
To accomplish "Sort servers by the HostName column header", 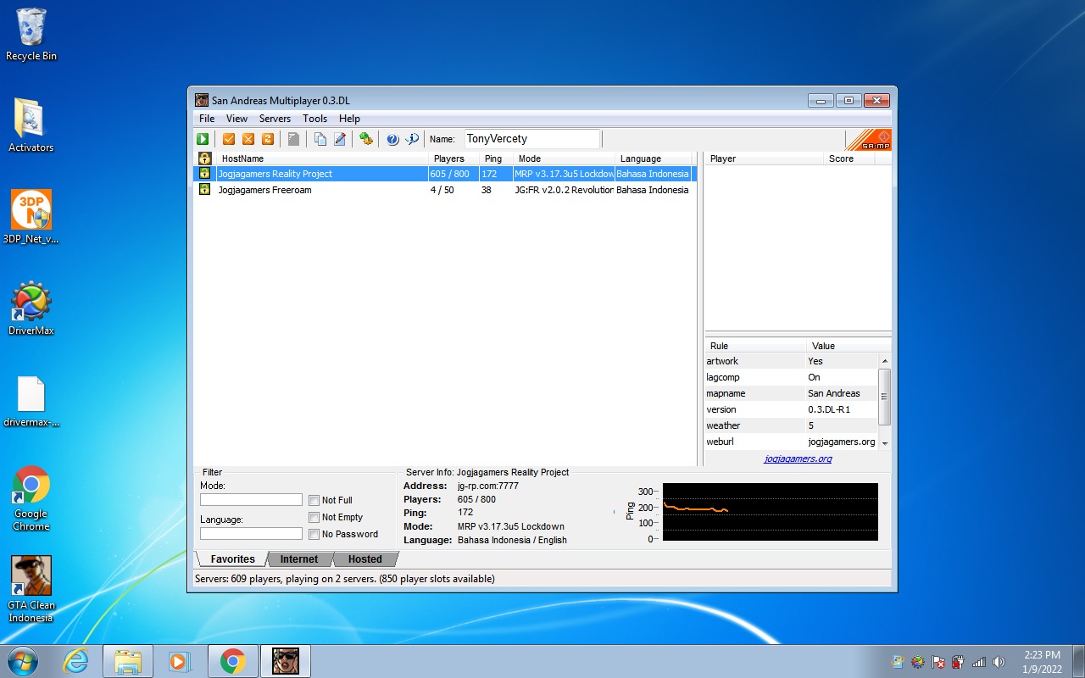I will tap(321, 158).
